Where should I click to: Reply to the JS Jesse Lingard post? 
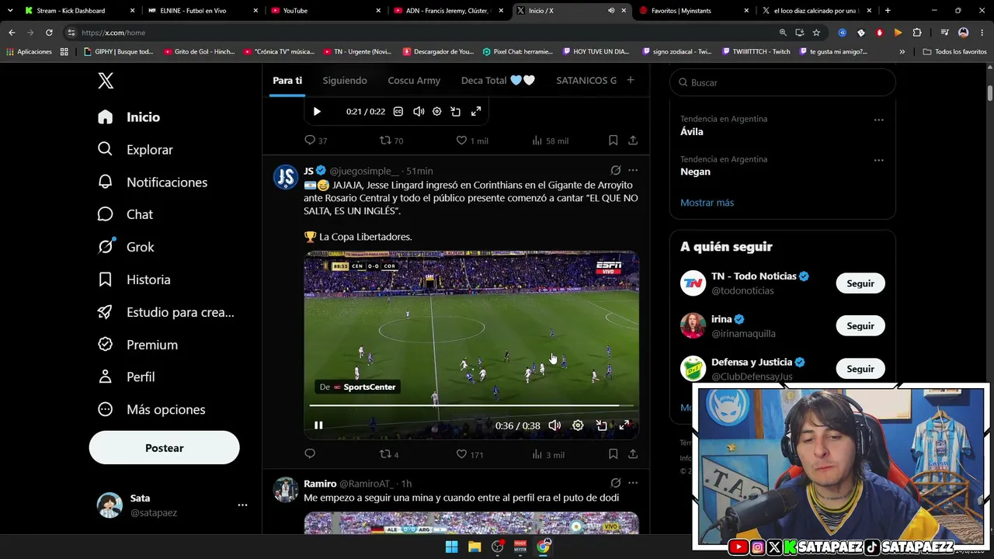[310, 454]
